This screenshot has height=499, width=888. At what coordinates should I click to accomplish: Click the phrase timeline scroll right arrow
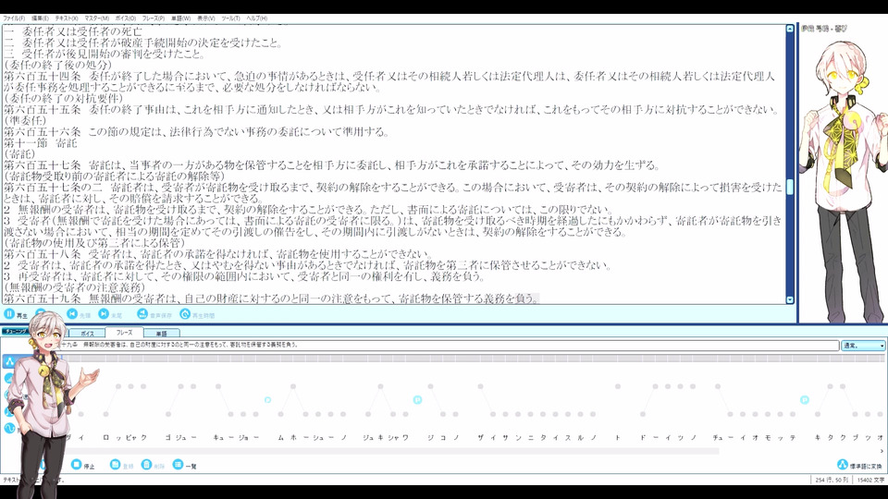(x=882, y=451)
